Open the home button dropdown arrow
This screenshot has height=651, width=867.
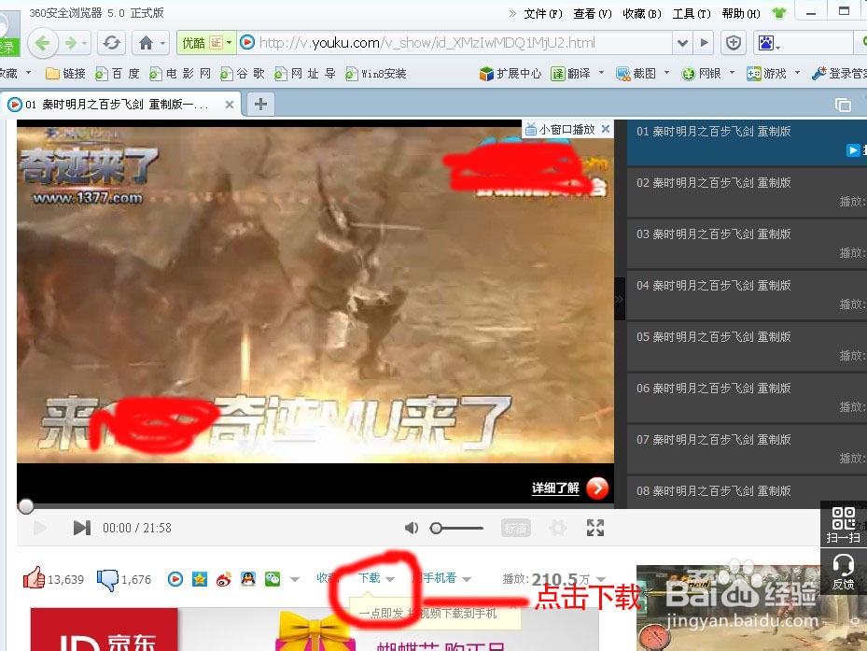pos(162,43)
